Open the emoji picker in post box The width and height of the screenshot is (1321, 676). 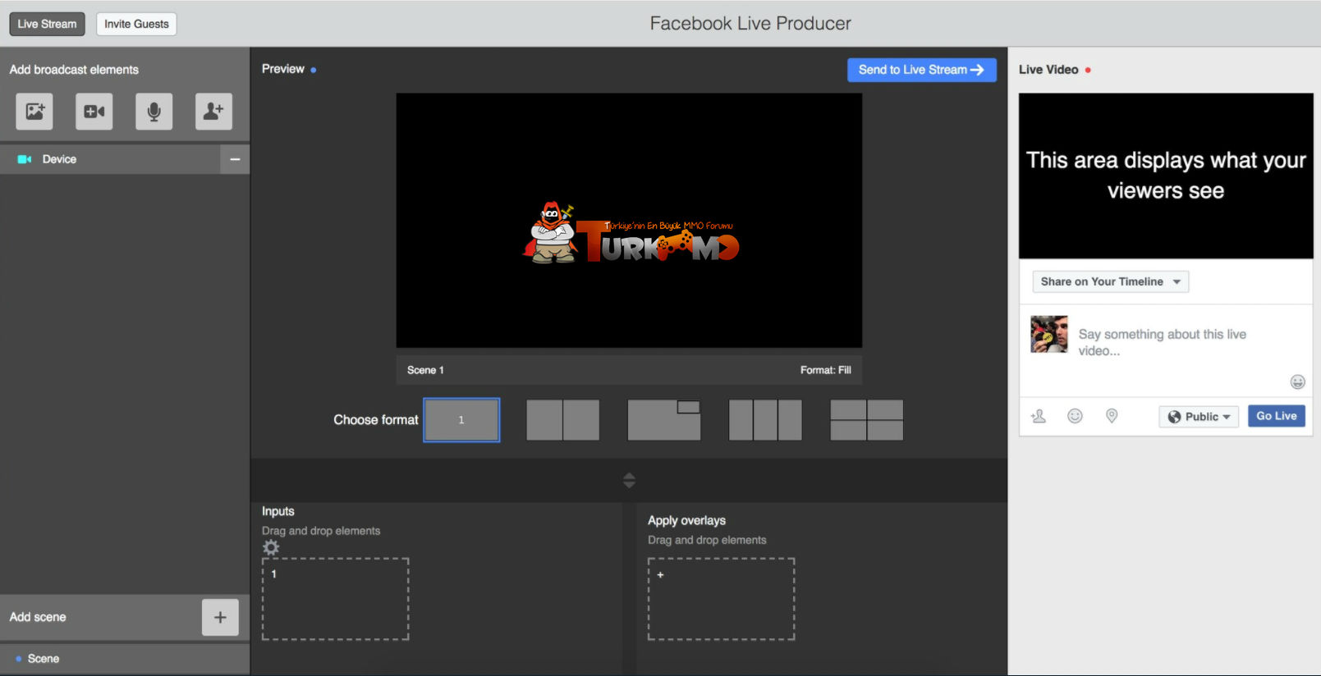1297,381
